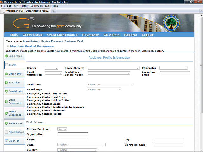
Task: Click green checkmark icon on Reader Experience tab
Action: click(x=6, y=113)
